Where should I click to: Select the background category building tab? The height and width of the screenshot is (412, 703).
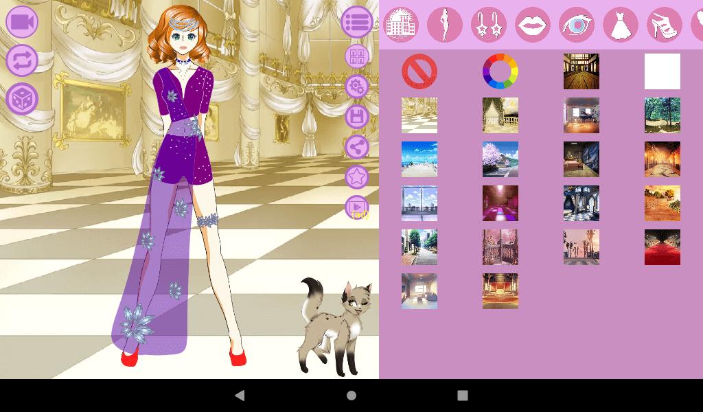pos(401,25)
